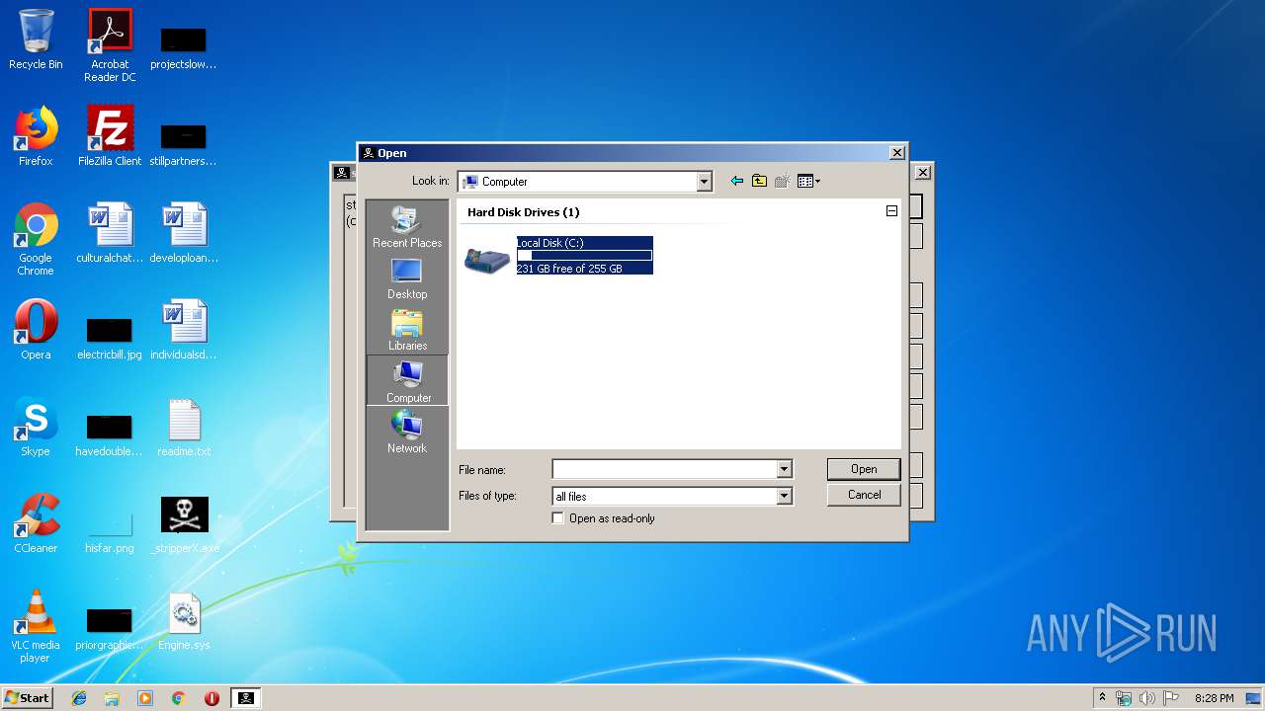
Task: Open Internet Explorer from the taskbar
Action: [79, 698]
